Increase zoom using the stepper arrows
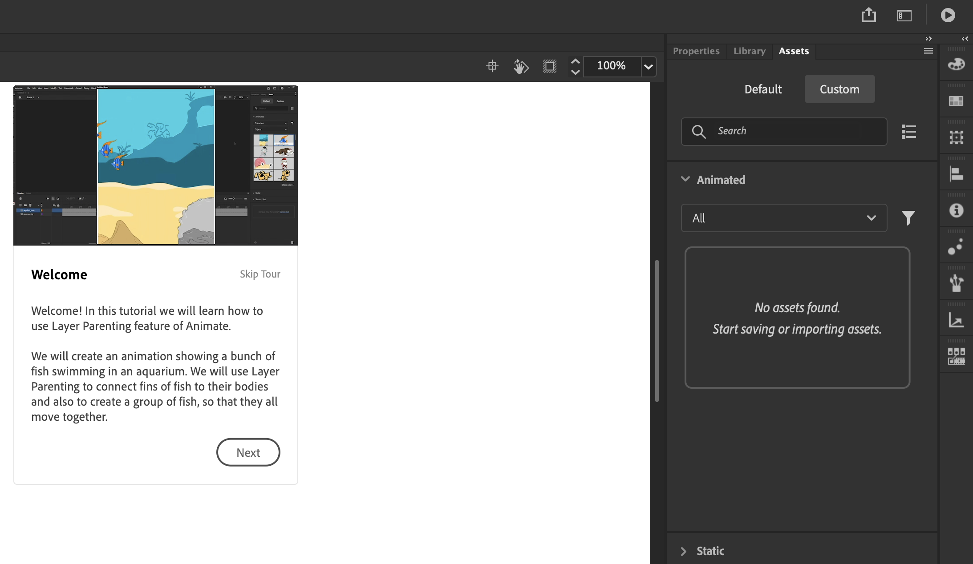 point(575,62)
